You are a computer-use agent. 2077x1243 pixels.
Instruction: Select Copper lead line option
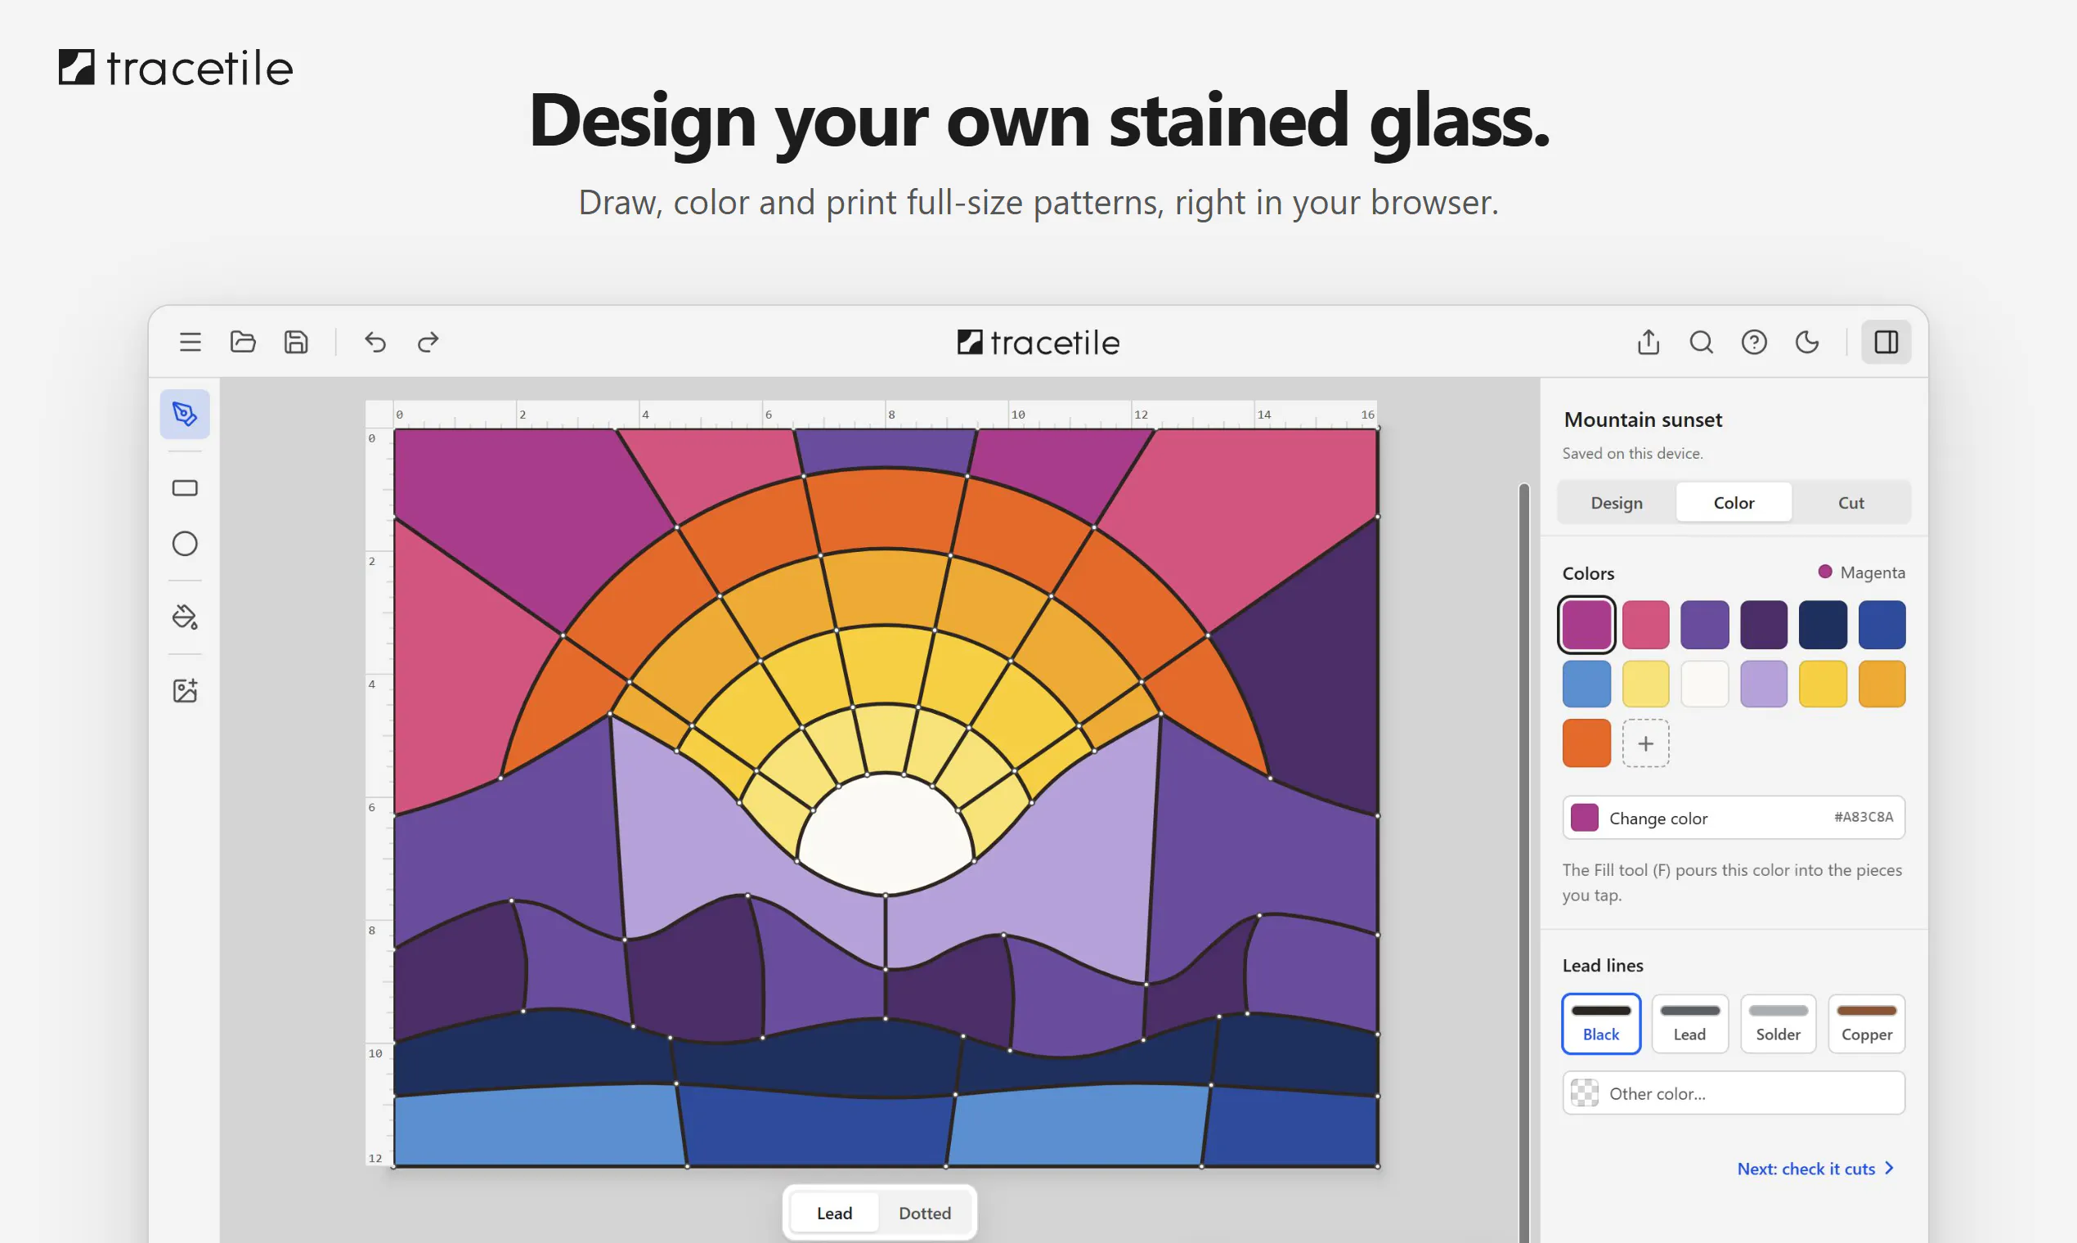[x=1867, y=1024]
